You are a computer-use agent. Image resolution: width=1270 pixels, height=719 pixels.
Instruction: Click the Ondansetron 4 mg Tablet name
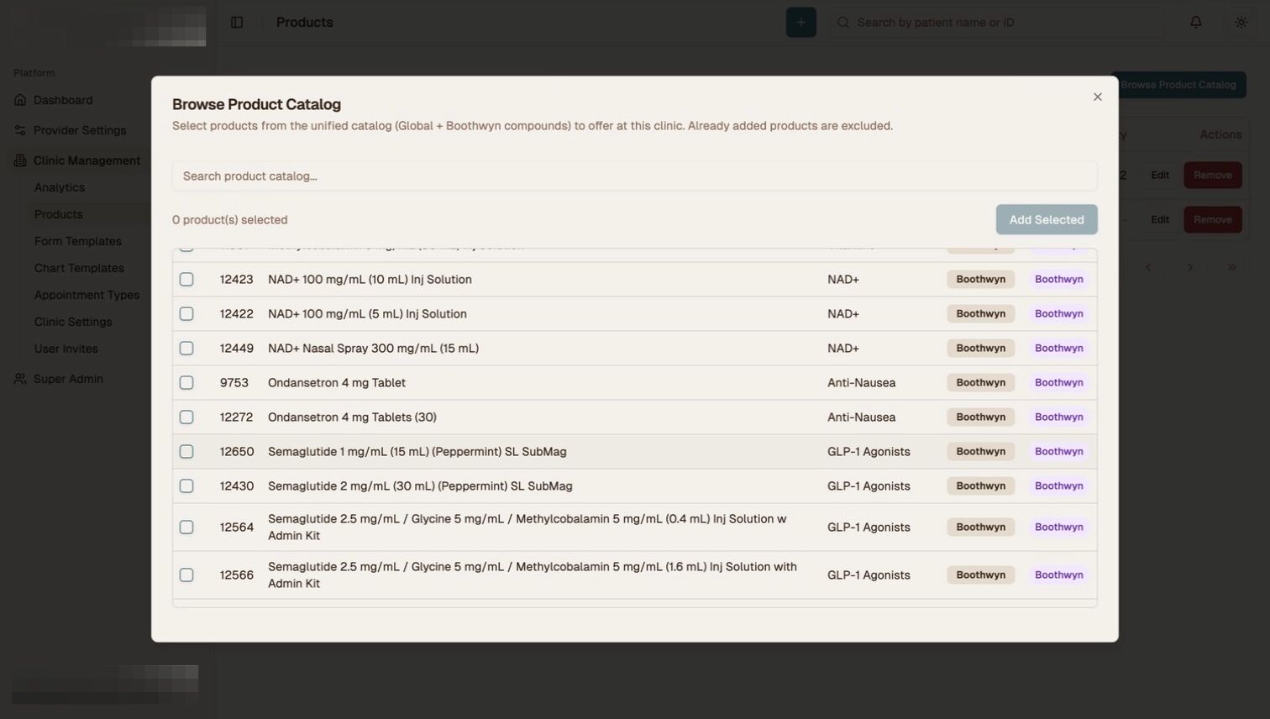337,383
